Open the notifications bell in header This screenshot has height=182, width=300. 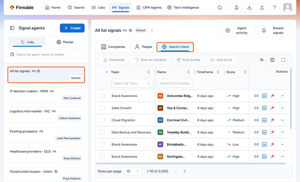click(x=236, y=8)
